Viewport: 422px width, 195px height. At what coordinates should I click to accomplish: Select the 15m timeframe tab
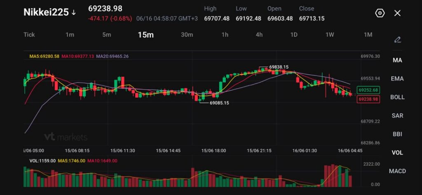145,35
